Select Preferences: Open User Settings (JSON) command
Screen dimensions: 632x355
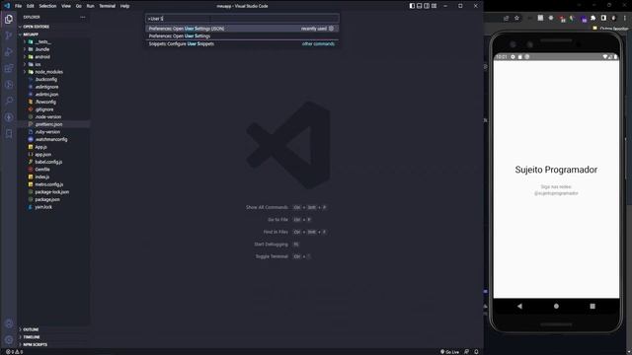click(x=242, y=29)
